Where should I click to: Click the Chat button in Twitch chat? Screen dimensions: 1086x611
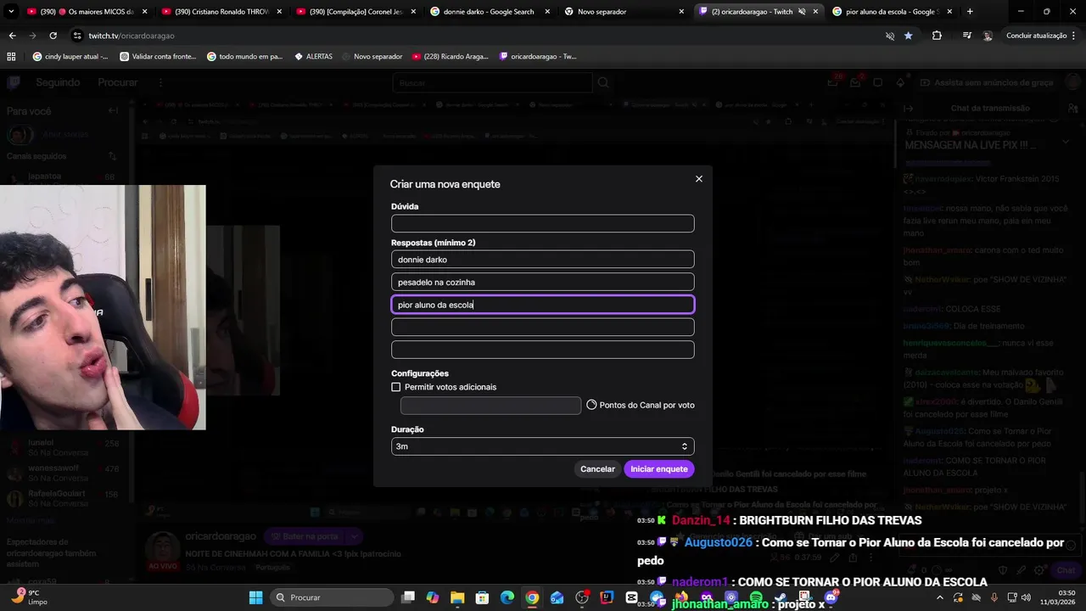pos(1066,570)
